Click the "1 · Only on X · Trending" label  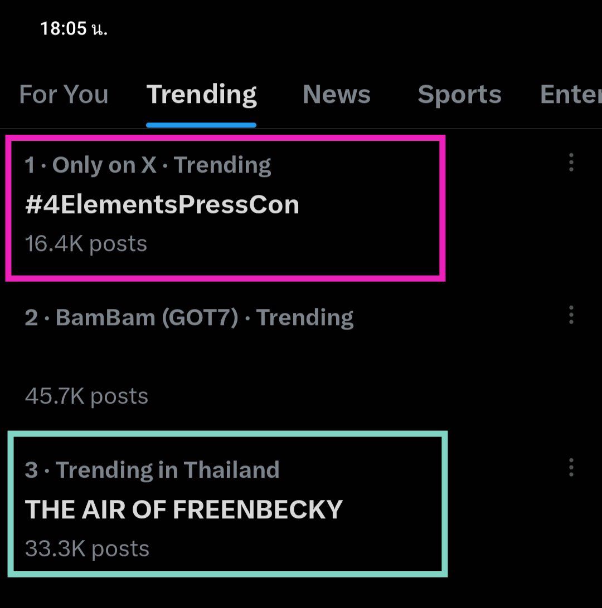(x=148, y=165)
